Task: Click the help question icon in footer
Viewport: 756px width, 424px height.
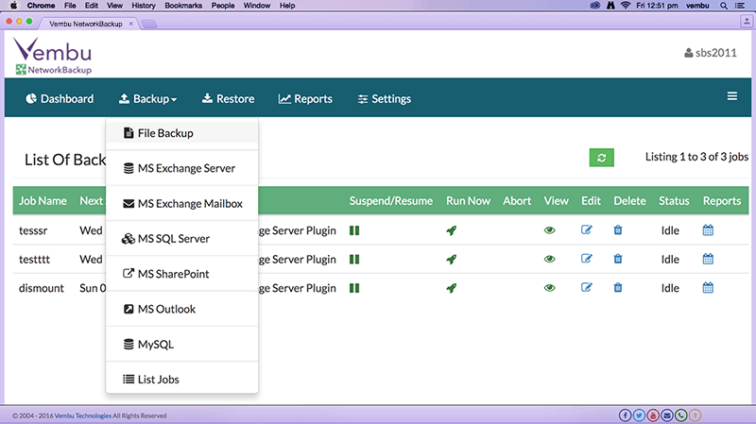Action: pos(695,415)
